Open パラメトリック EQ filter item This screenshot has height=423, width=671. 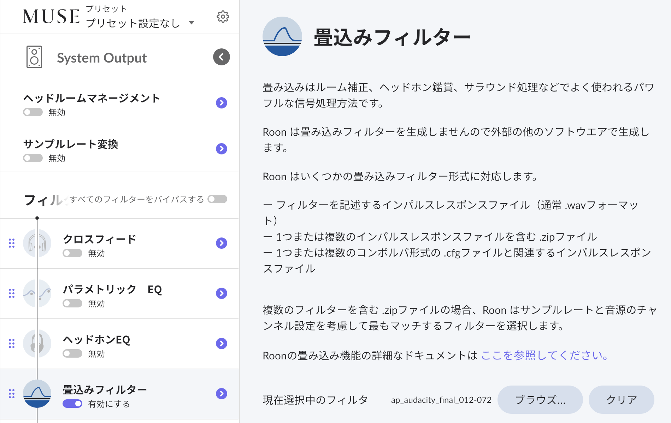[222, 293]
